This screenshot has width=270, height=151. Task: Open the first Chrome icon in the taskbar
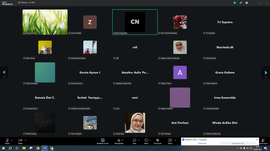(x=38, y=148)
